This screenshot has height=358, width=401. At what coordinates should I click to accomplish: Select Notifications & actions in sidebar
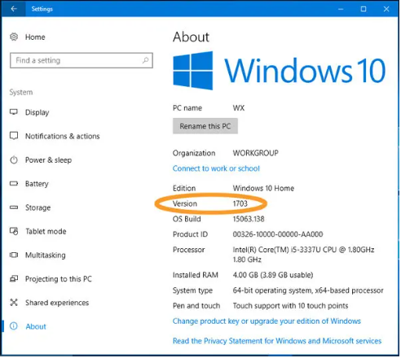tap(63, 136)
